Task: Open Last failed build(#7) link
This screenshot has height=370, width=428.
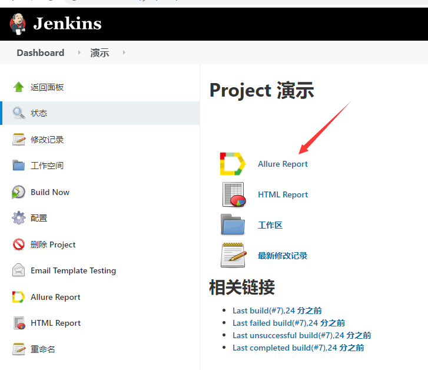Action: pos(289,323)
